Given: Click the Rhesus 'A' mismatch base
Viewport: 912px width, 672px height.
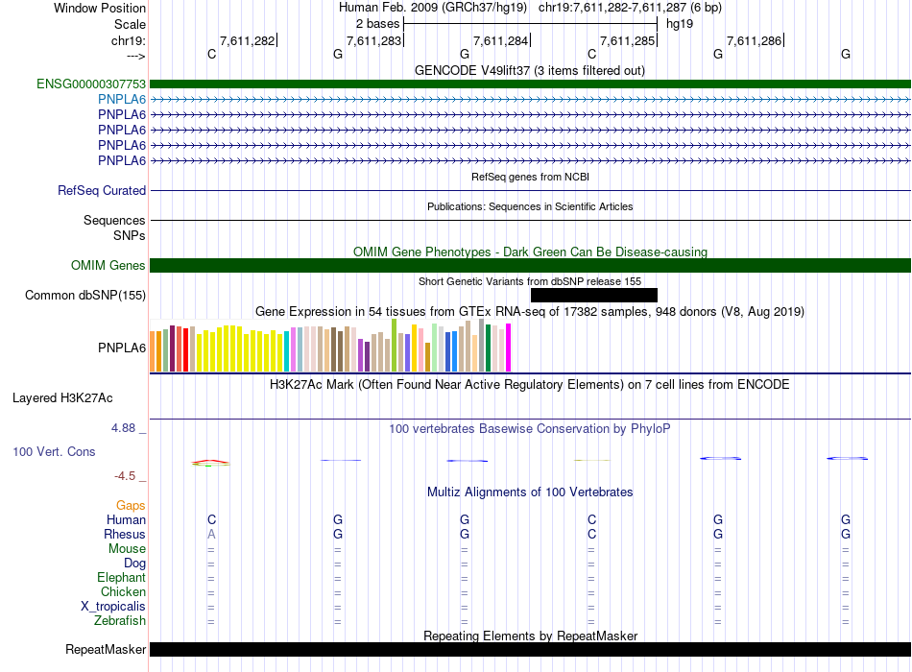Looking at the screenshot, I should click(x=211, y=534).
